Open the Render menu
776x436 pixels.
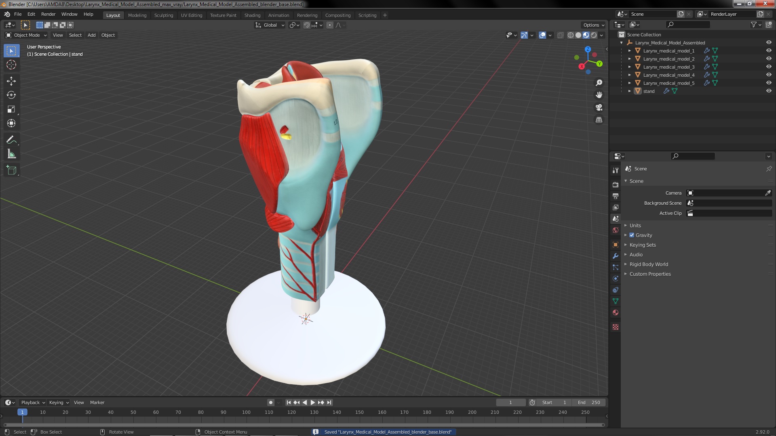point(48,14)
